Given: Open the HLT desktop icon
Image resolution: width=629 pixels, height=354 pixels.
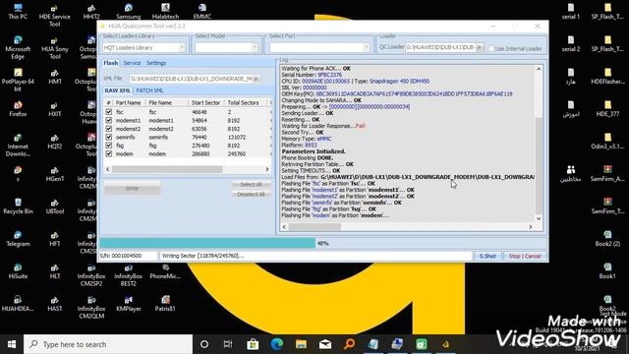Looking at the screenshot, I should pos(55,271).
